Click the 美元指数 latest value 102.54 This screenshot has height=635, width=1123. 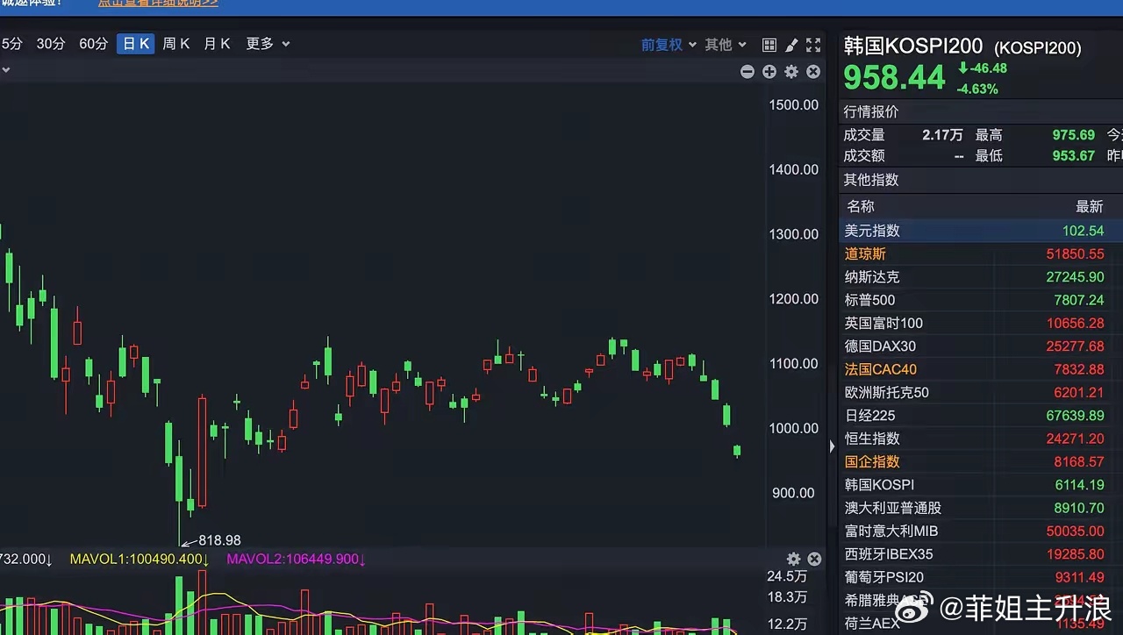point(1083,231)
